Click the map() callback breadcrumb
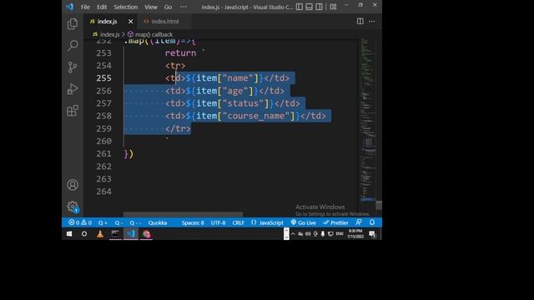This screenshot has width=534, height=300. pos(150,34)
